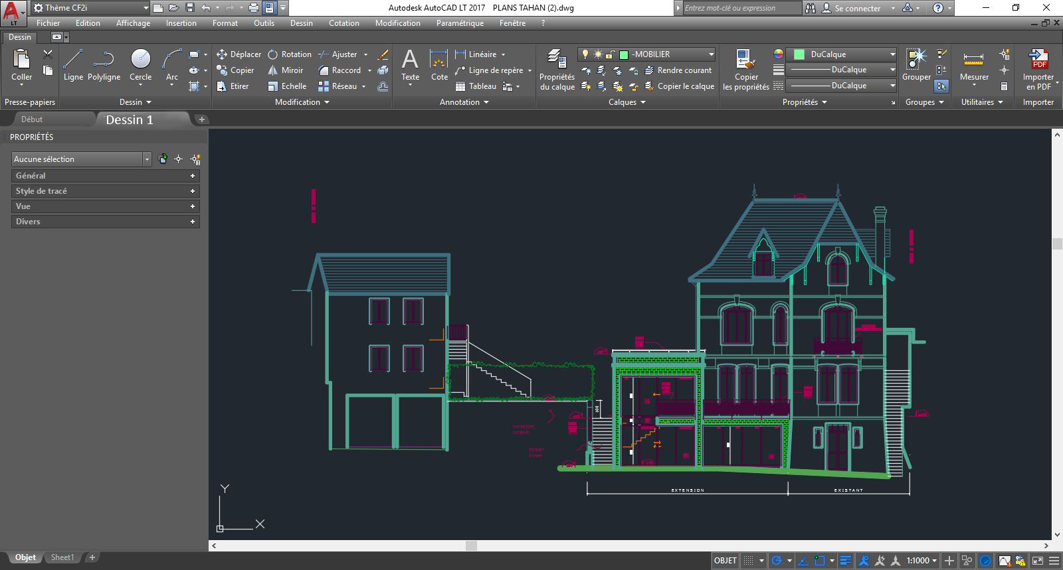Expand the Divers properties section
The image size is (1063, 570).
(x=106, y=222)
